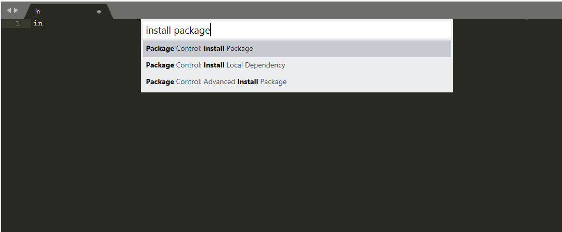The width and height of the screenshot is (562, 232).
Task: Run Package Control: Install Package command
Action: (x=297, y=49)
